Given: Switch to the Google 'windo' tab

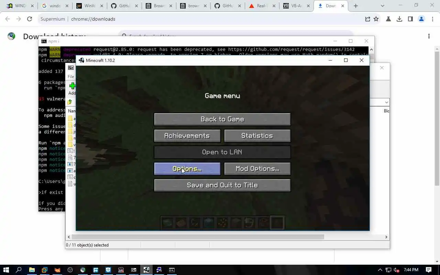Looking at the screenshot, I should coord(54,6).
